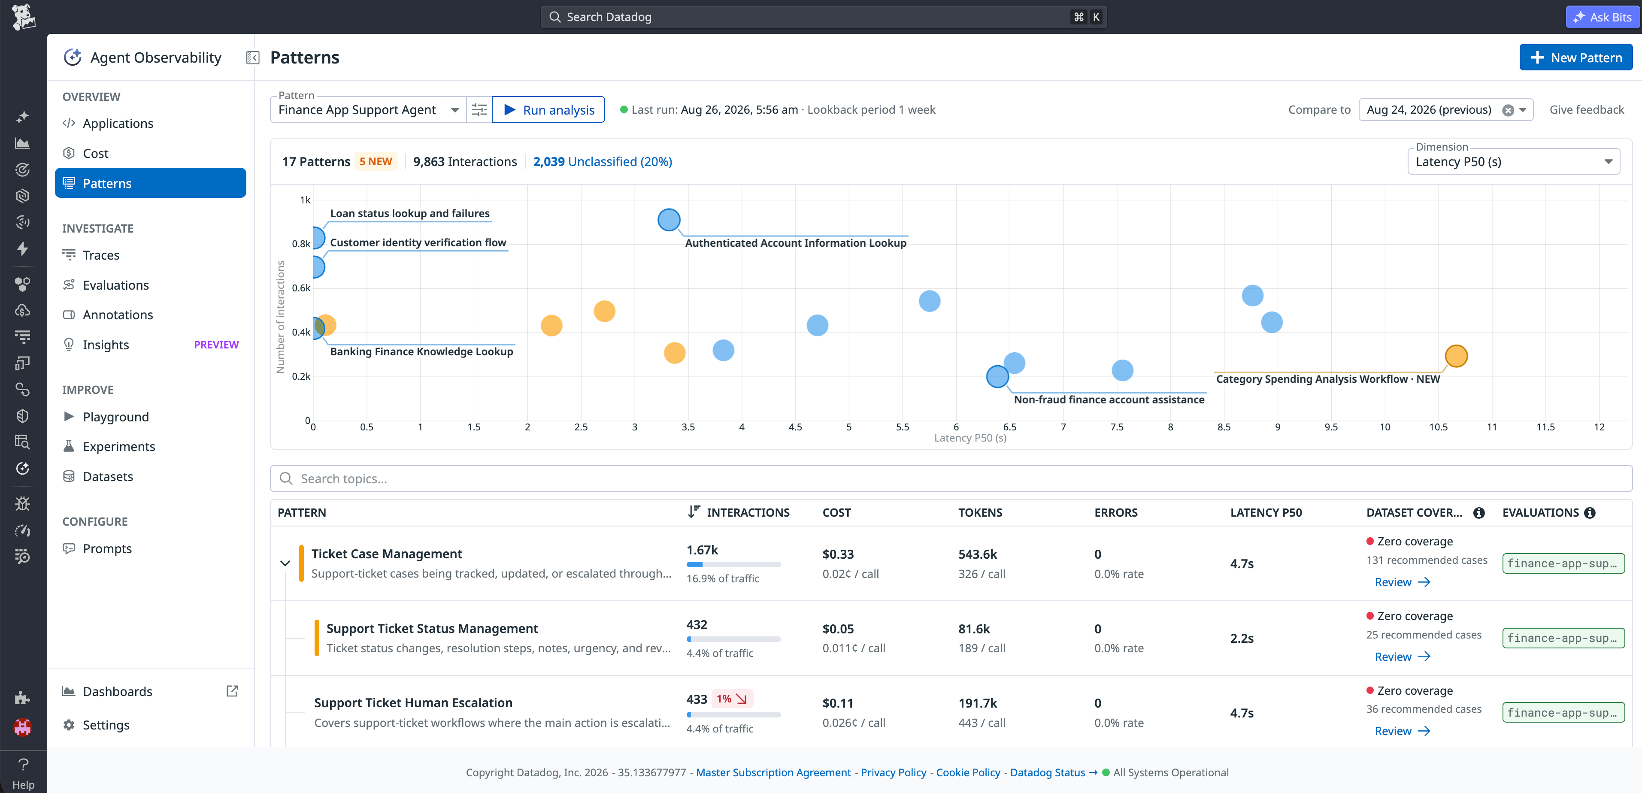
Task: Click the Privacy Policy footer link
Action: point(893,772)
